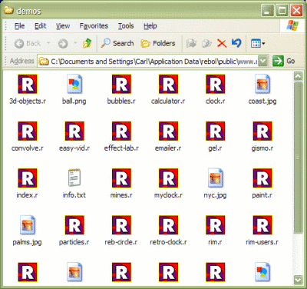Click the green Go button
This screenshot has width=307, height=289.
(x=283, y=61)
